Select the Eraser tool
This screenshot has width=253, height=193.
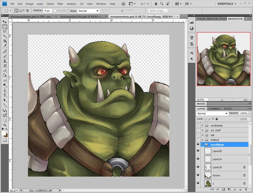5,71
